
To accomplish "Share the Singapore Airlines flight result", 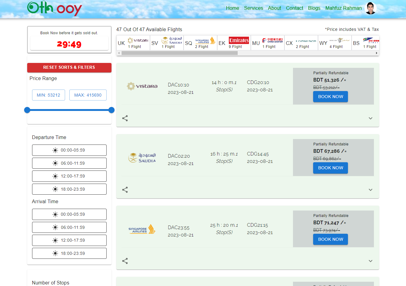I will (x=125, y=261).
